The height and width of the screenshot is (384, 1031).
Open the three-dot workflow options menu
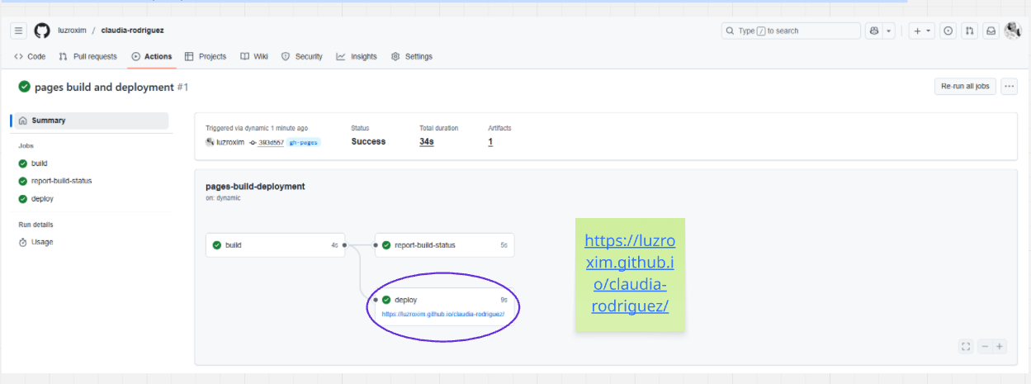(1009, 87)
